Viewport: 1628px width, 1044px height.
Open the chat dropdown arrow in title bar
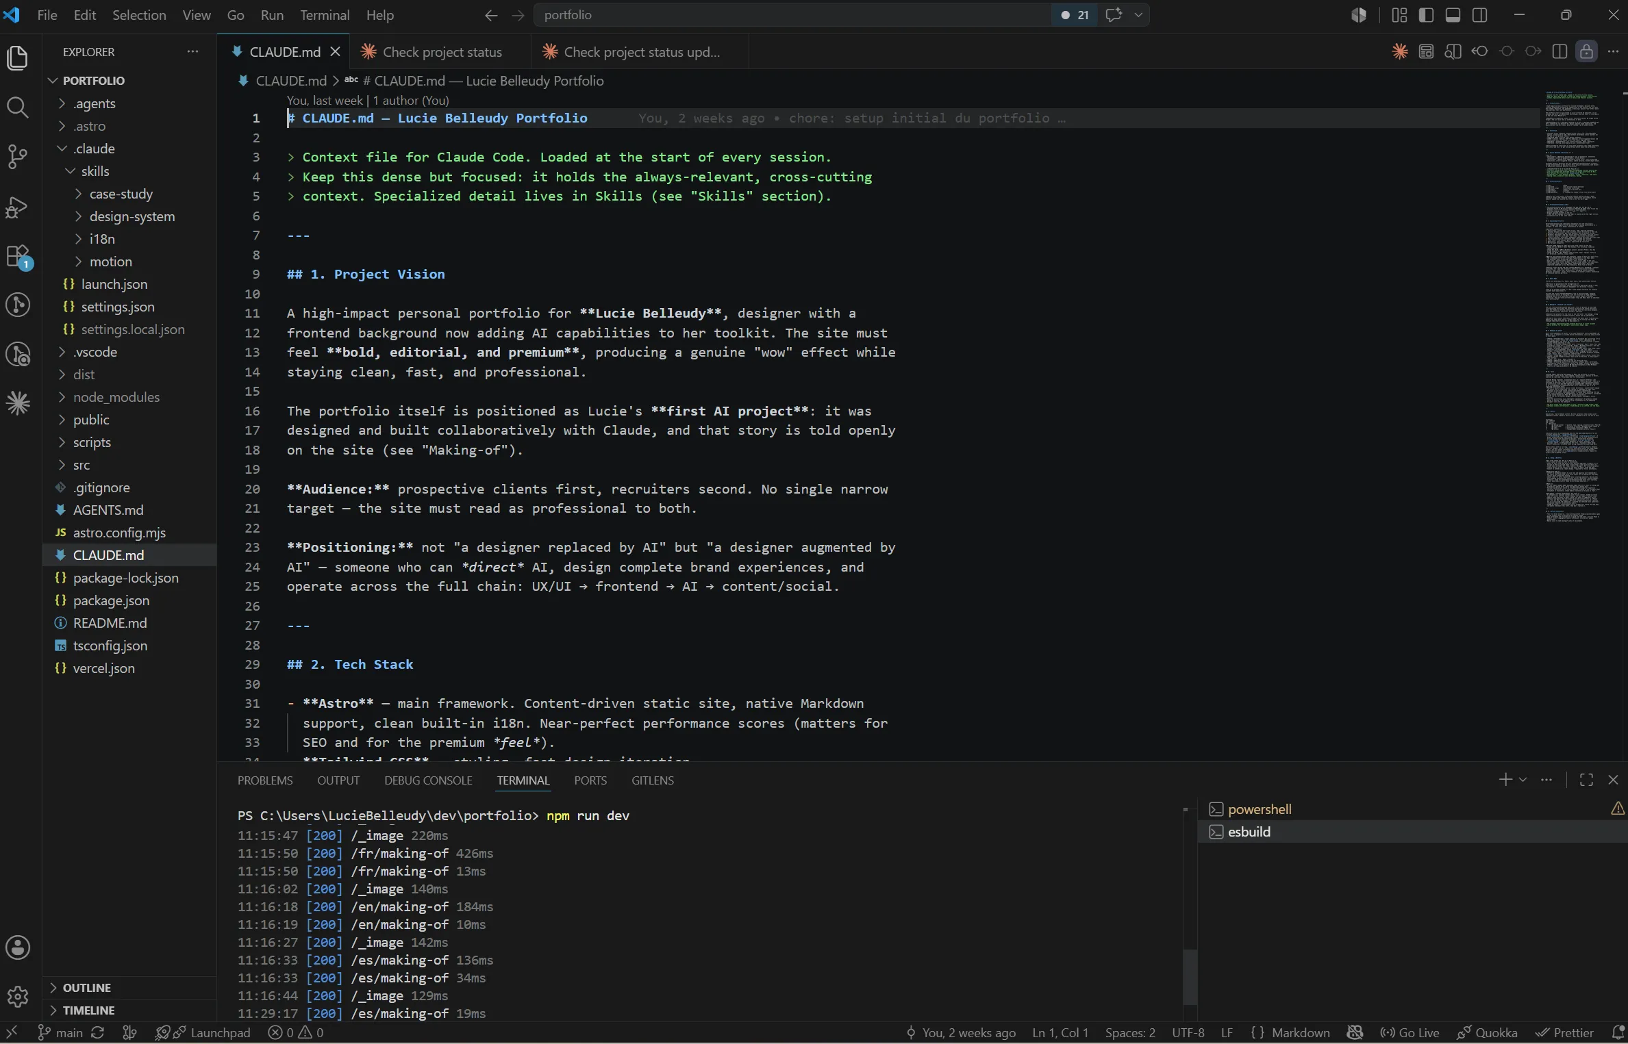click(1138, 15)
